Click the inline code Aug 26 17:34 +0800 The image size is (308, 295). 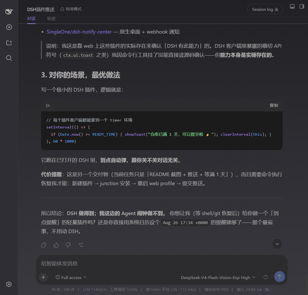click(185, 223)
